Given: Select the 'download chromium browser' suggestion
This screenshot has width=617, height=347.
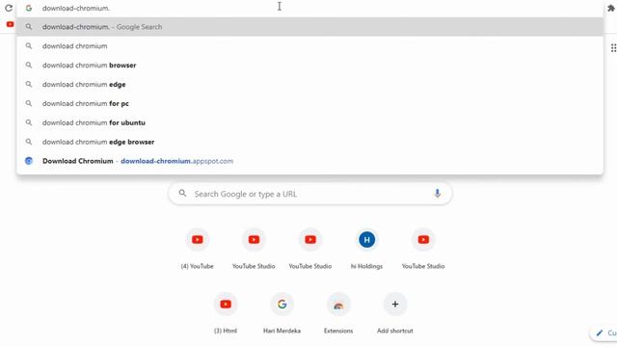Looking at the screenshot, I should click(x=310, y=66).
